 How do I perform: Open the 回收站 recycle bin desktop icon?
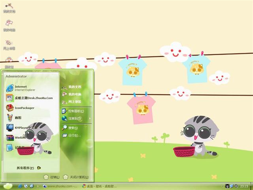pos(9,63)
